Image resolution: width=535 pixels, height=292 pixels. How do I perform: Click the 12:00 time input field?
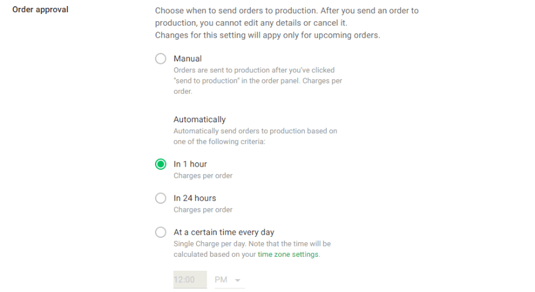[190, 280]
